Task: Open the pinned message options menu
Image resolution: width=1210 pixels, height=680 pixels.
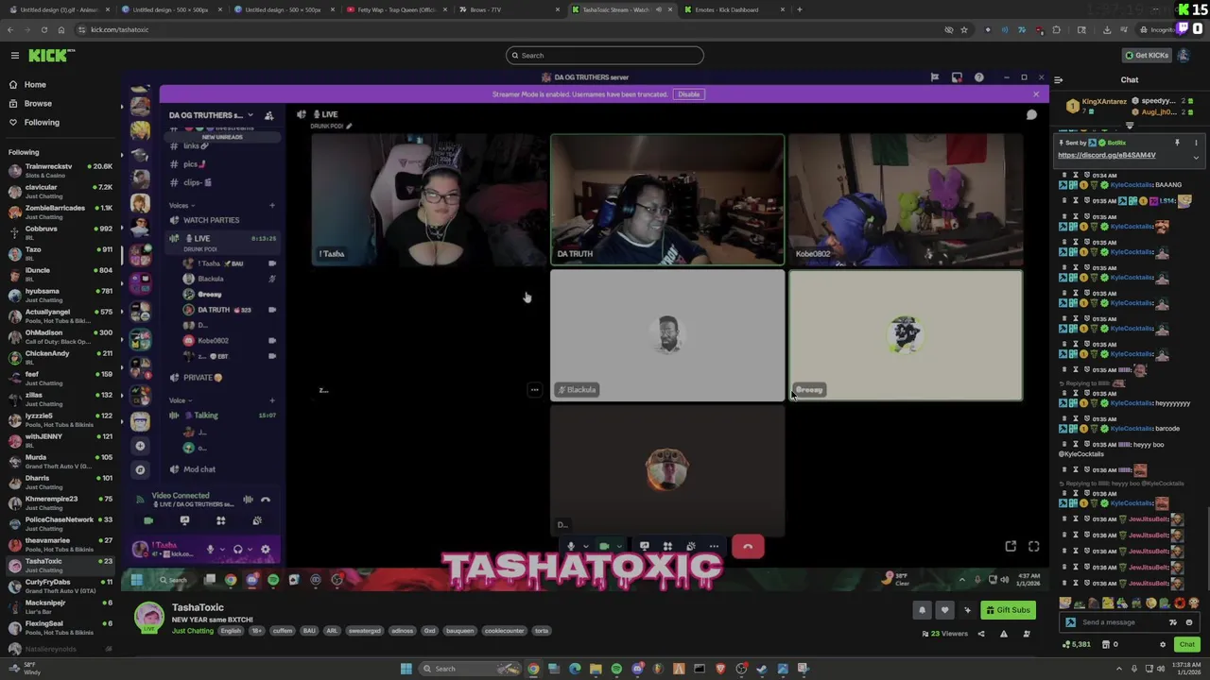Action: [1196, 143]
